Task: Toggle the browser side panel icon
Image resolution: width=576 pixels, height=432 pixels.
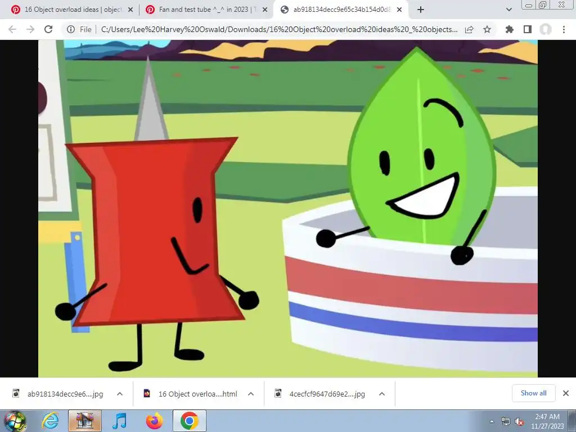Action: point(528,29)
